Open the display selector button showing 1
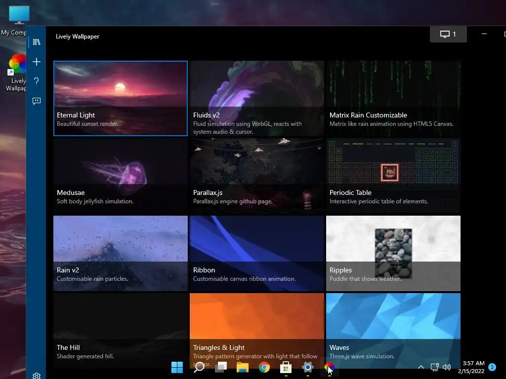This screenshot has height=379, width=506. pyautogui.click(x=448, y=34)
